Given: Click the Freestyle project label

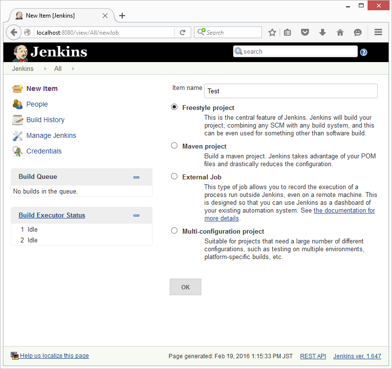Looking at the screenshot, I should [208, 108].
